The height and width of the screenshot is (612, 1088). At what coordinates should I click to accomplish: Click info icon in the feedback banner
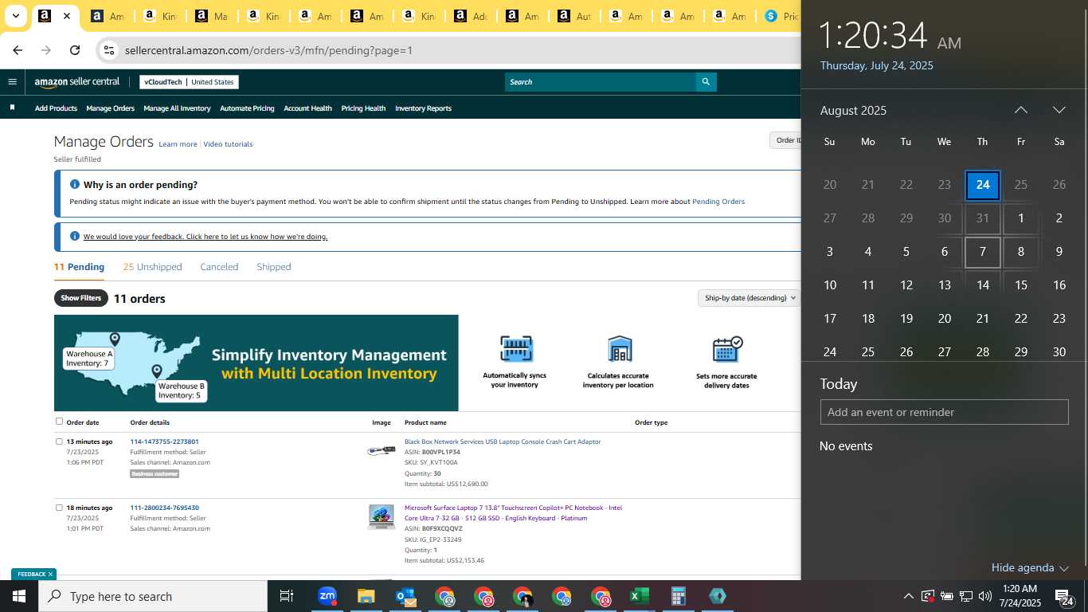75,236
